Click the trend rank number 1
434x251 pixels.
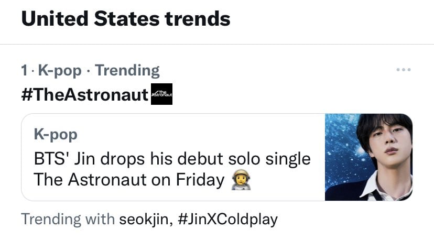coord(24,70)
